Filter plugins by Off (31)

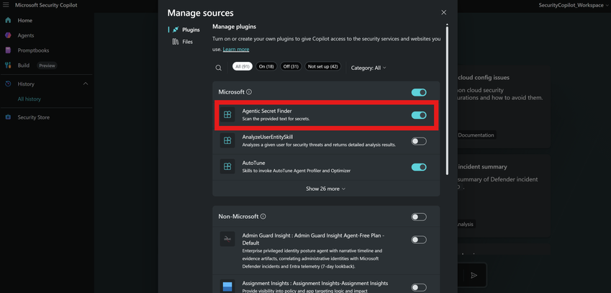click(x=291, y=66)
